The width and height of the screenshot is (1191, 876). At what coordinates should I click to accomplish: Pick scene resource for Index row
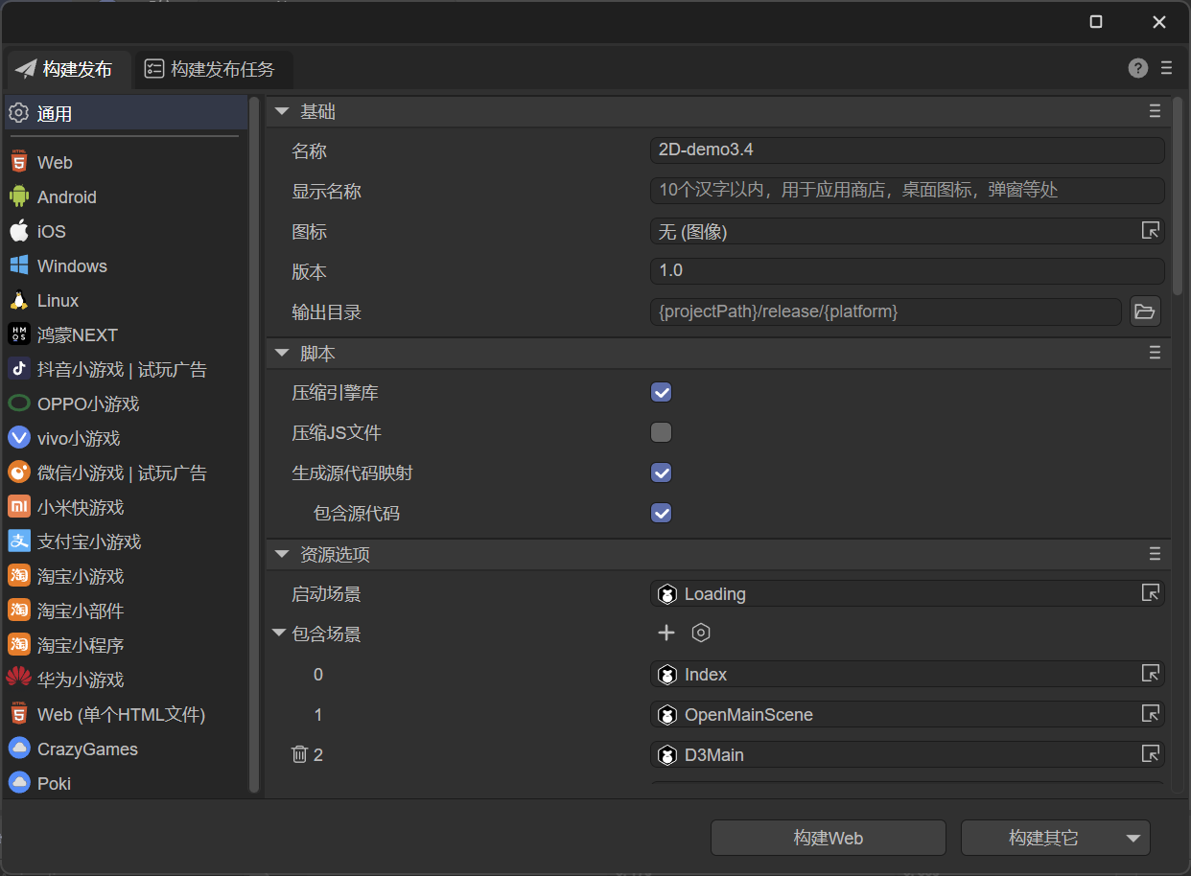[1151, 674]
